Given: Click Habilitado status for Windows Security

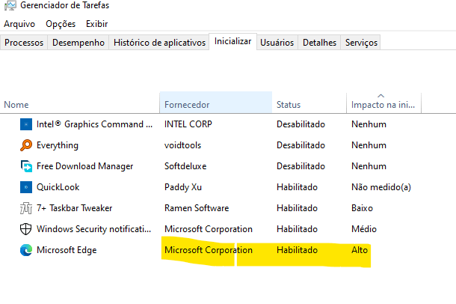Looking at the screenshot, I should 297,229.
